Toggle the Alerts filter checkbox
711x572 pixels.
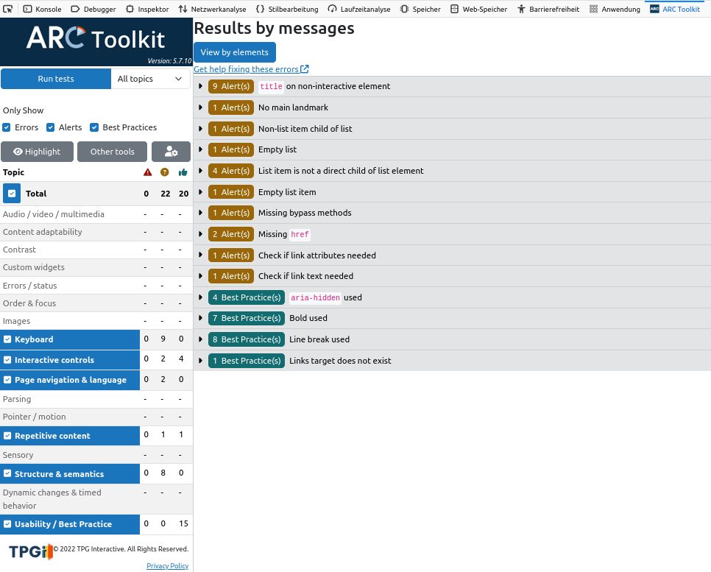(51, 127)
